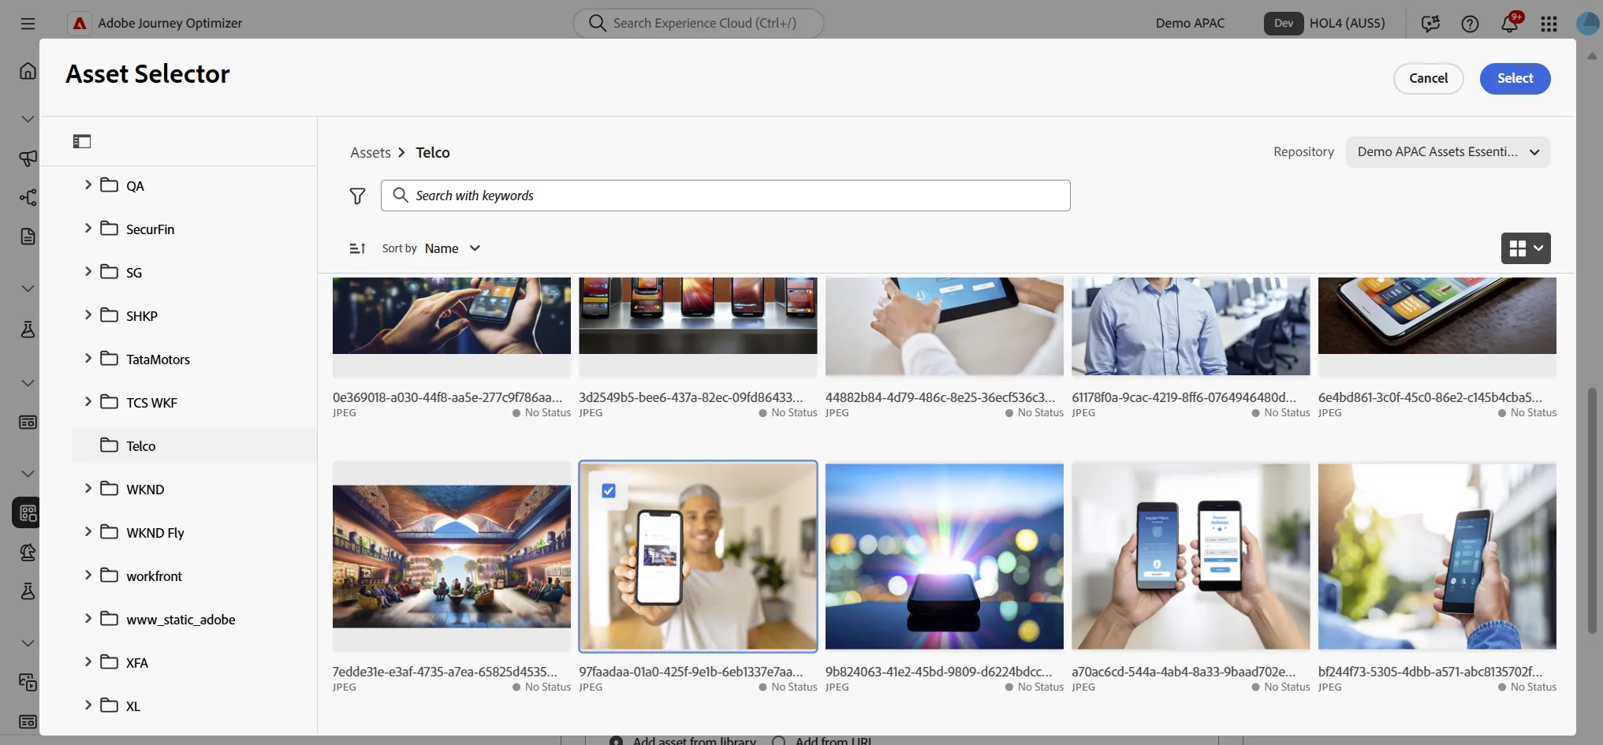1603x745 pixels.
Task: Open the filter funnel icon
Action: (x=357, y=196)
